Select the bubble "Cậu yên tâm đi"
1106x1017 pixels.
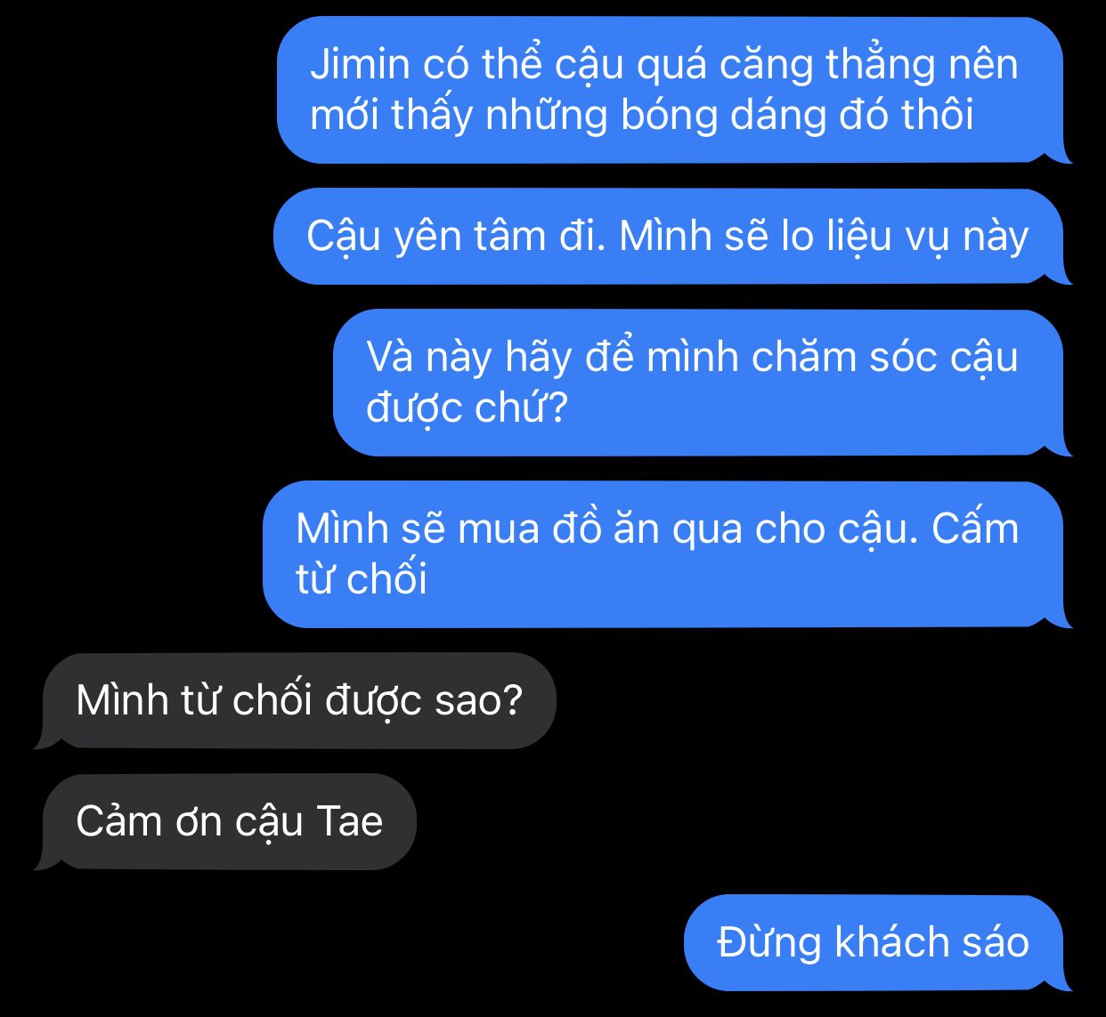tap(668, 237)
